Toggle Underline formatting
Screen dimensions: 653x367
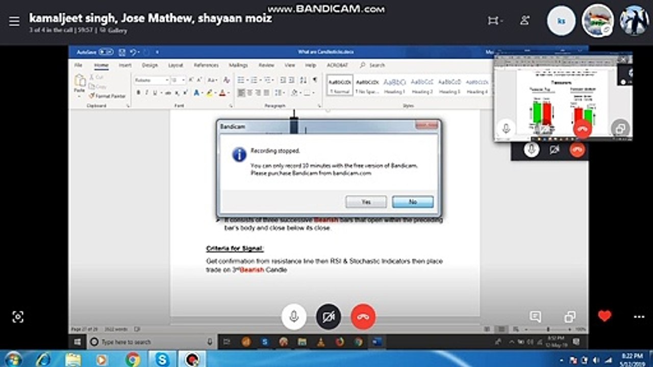(x=155, y=93)
